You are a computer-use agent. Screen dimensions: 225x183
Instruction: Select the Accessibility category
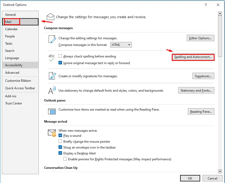20,65
